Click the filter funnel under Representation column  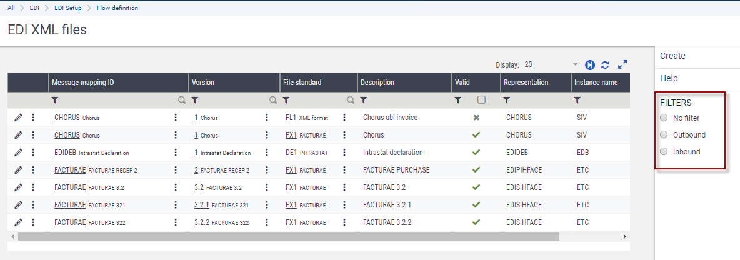pos(507,100)
